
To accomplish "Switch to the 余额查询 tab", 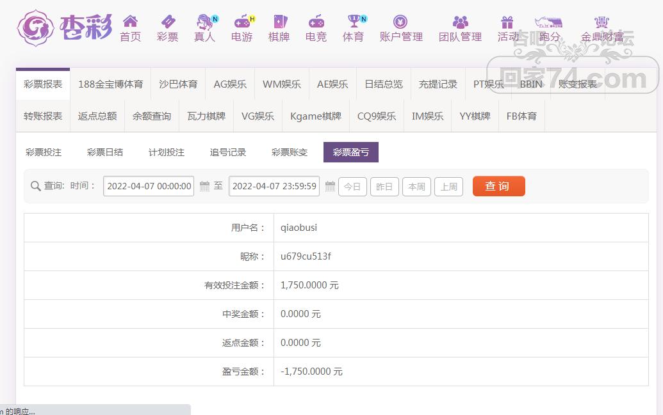I will (152, 116).
